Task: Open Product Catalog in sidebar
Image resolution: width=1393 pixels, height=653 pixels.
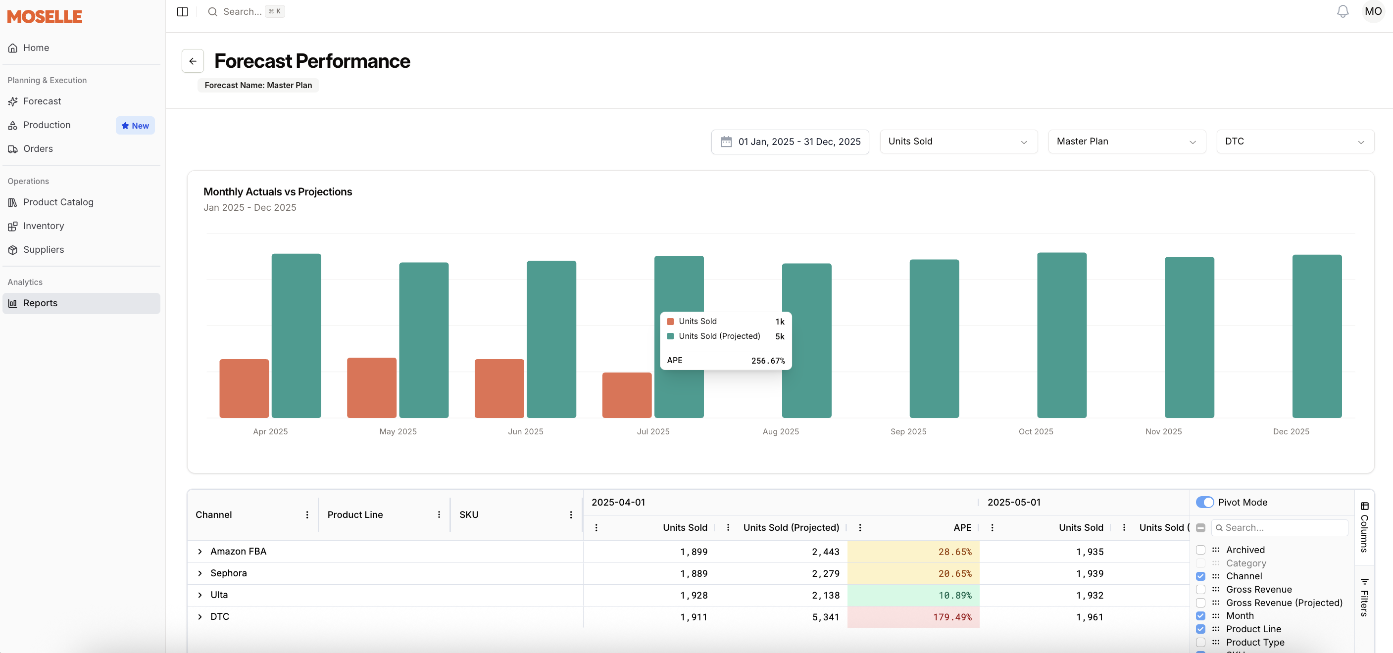Action: pos(58,202)
